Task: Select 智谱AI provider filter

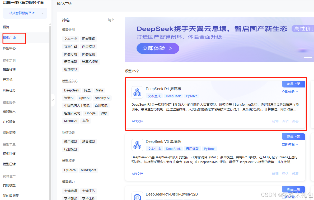Action: click(69, 98)
